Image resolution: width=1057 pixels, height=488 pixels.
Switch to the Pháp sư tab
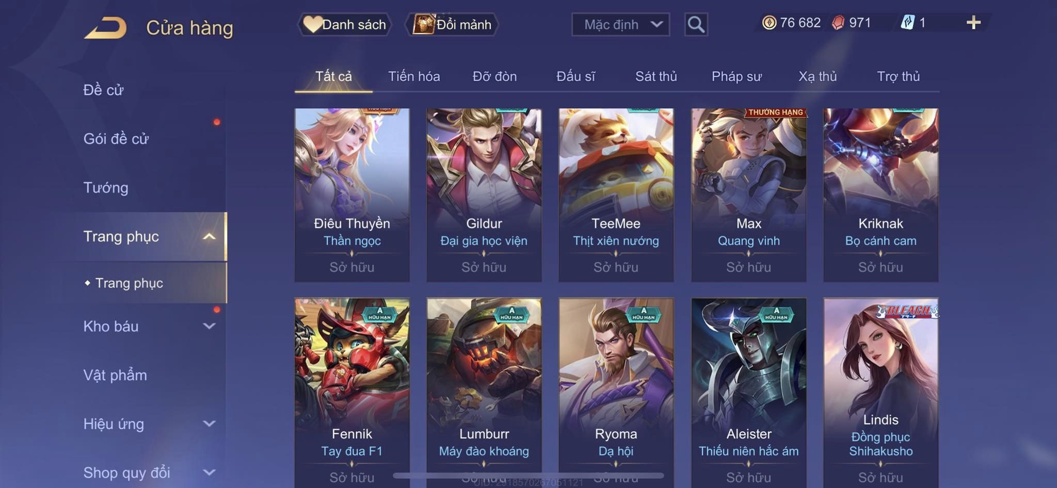(736, 76)
